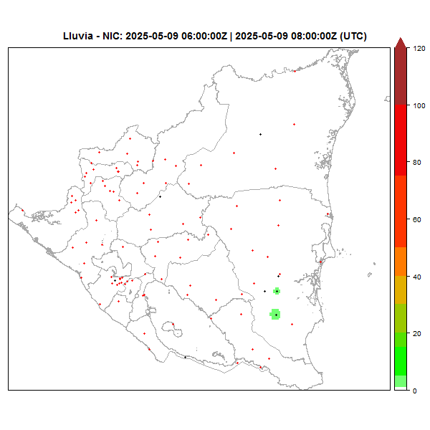The image size is (430, 430).
Task: Click the red station dot on the northern border
Action: [295, 71]
